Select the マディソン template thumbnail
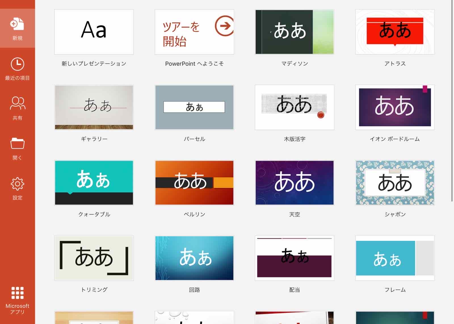This screenshot has width=454, height=324. pos(295,32)
